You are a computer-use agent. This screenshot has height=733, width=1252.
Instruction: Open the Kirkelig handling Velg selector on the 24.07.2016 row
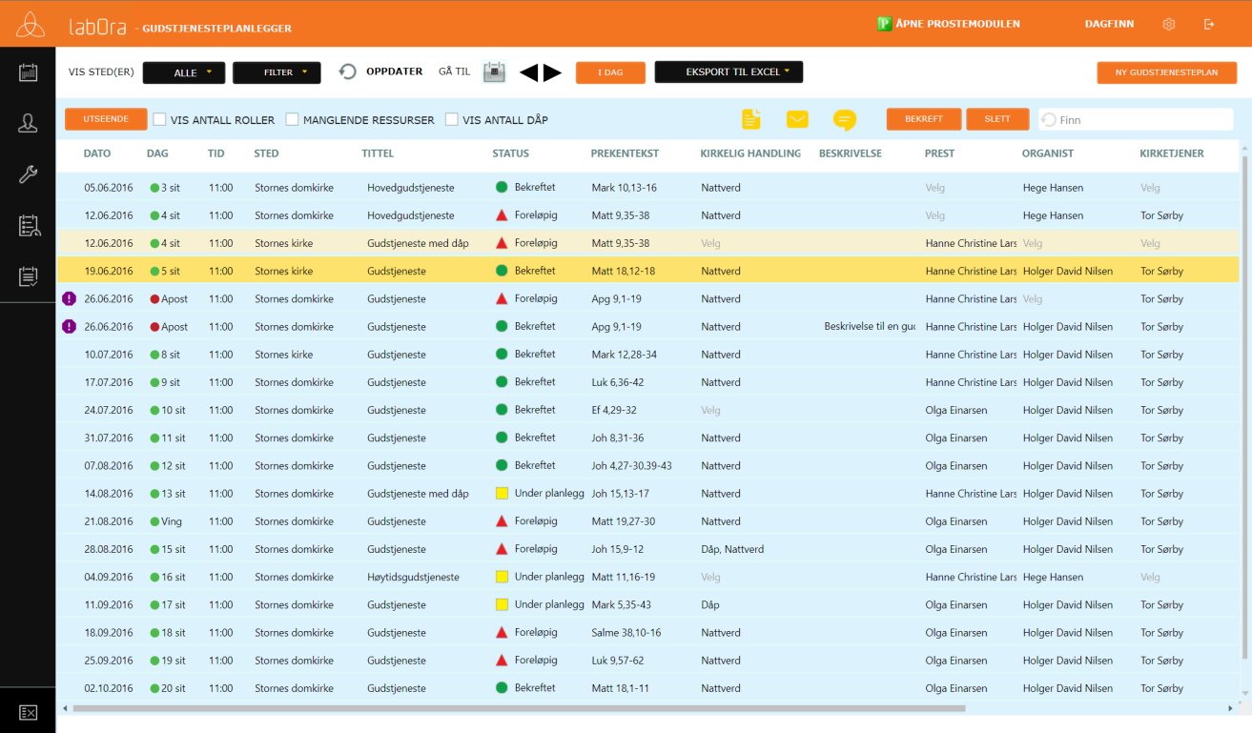click(x=710, y=410)
